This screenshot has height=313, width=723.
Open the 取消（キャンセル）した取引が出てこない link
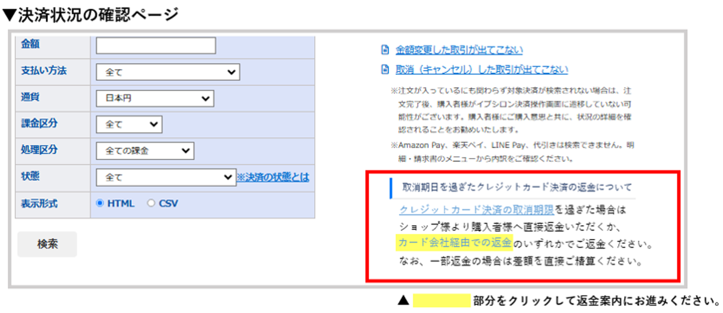pos(482,69)
